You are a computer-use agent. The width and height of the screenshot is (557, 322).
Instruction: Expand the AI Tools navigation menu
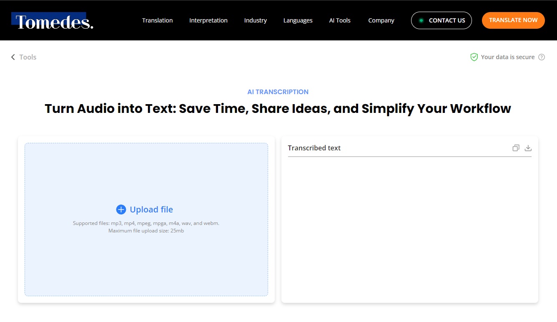coord(340,20)
